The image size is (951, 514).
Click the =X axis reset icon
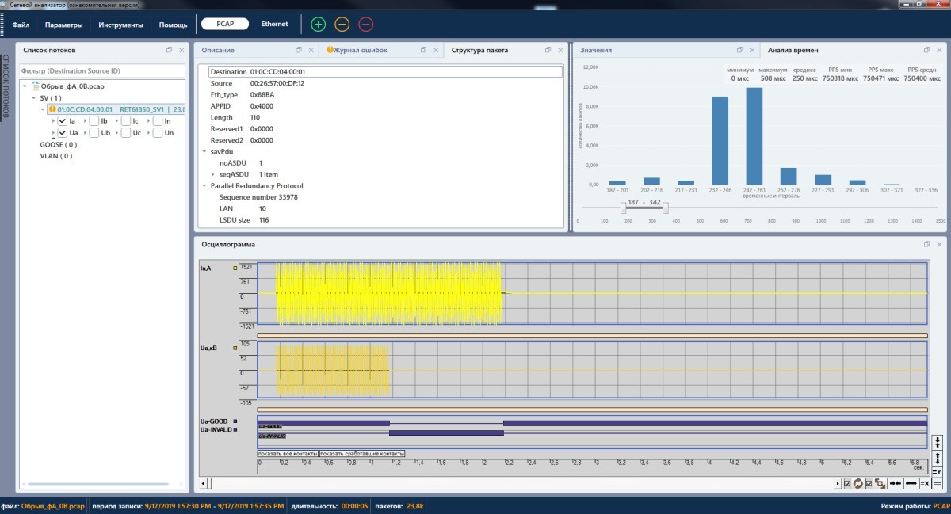tap(925, 483)
